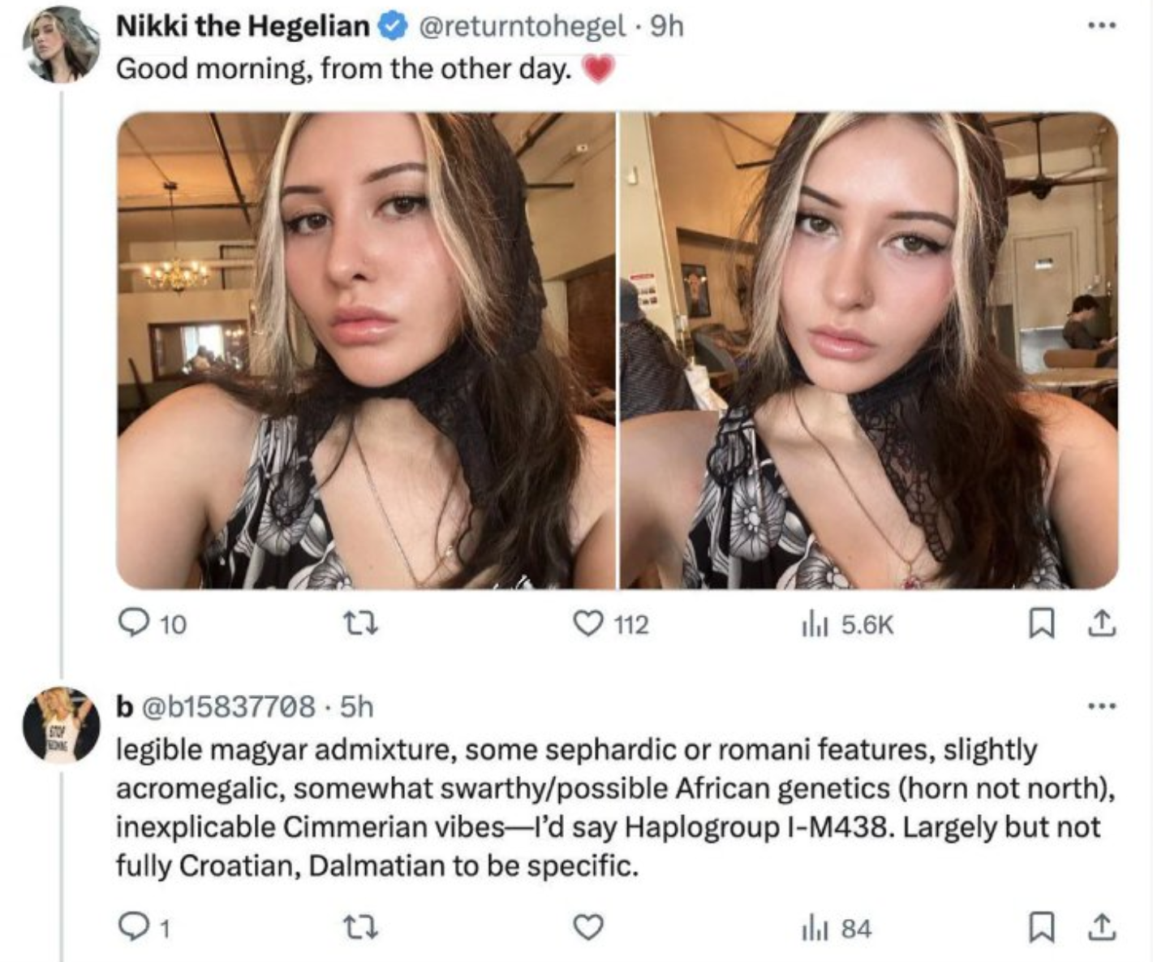View analytics showing 84 views
Image resolution: width=1153 pixels, height=962 pixels.
pos(811,927)
